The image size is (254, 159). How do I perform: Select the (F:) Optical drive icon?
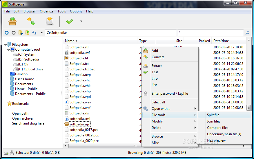pyautogui.click(x=16, y=69)
